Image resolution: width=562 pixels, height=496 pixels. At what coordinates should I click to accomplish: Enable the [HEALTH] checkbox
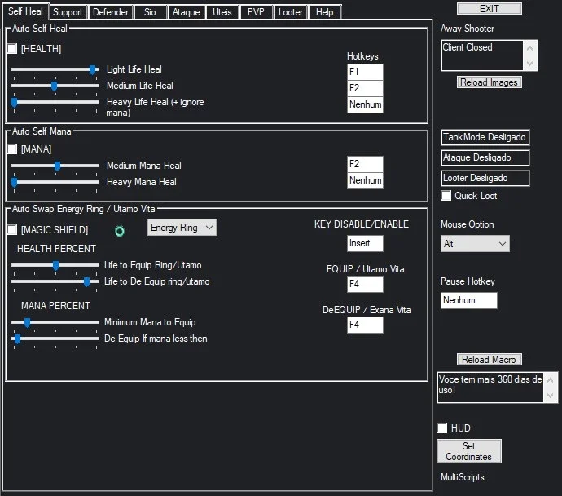12,48
